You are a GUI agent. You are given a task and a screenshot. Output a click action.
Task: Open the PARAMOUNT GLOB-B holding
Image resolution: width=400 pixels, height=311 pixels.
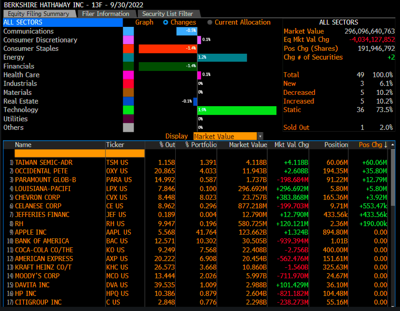45,180
